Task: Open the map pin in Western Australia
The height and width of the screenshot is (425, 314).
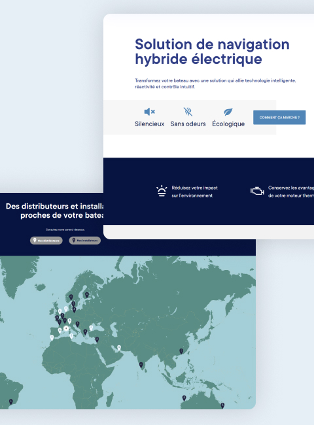Action: point(184,398)
